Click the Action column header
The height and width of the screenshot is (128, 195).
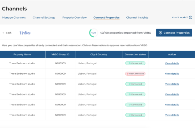coord(172,54)
